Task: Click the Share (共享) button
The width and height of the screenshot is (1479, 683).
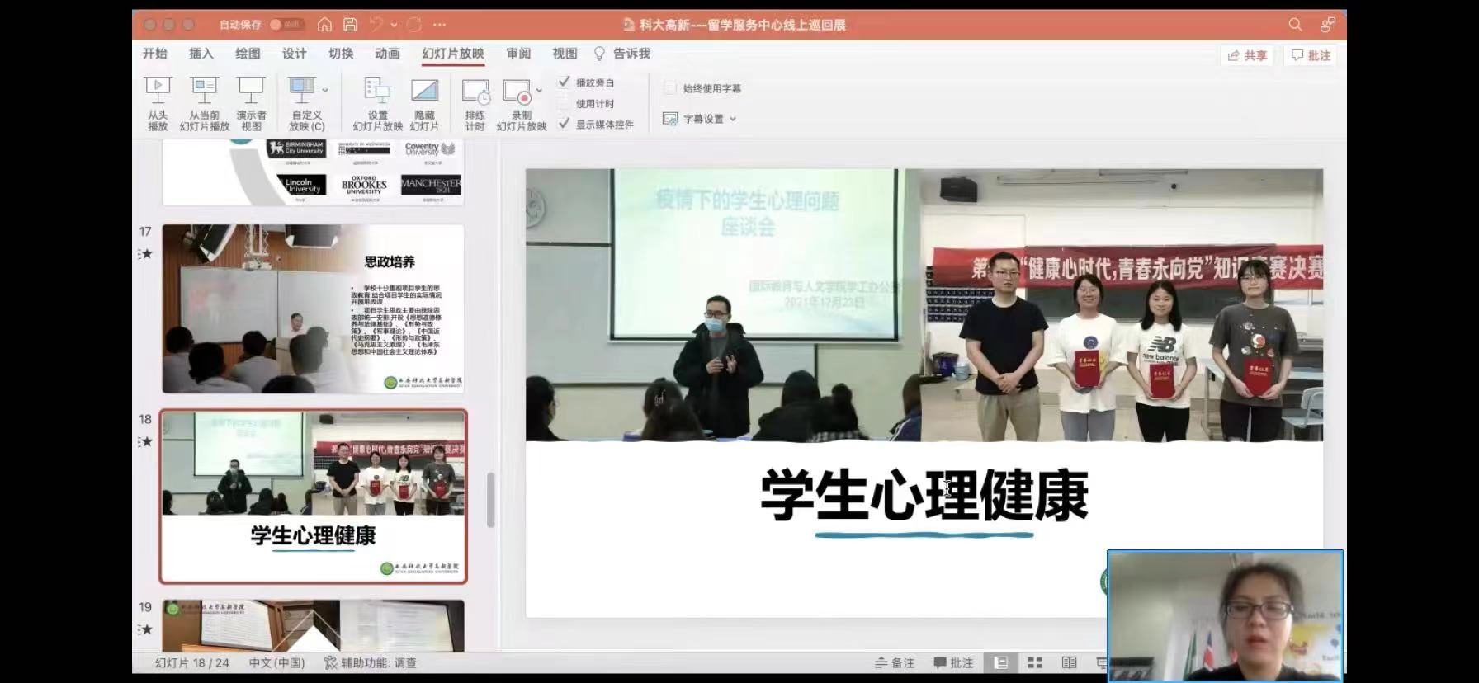Action: (1247, 55)
